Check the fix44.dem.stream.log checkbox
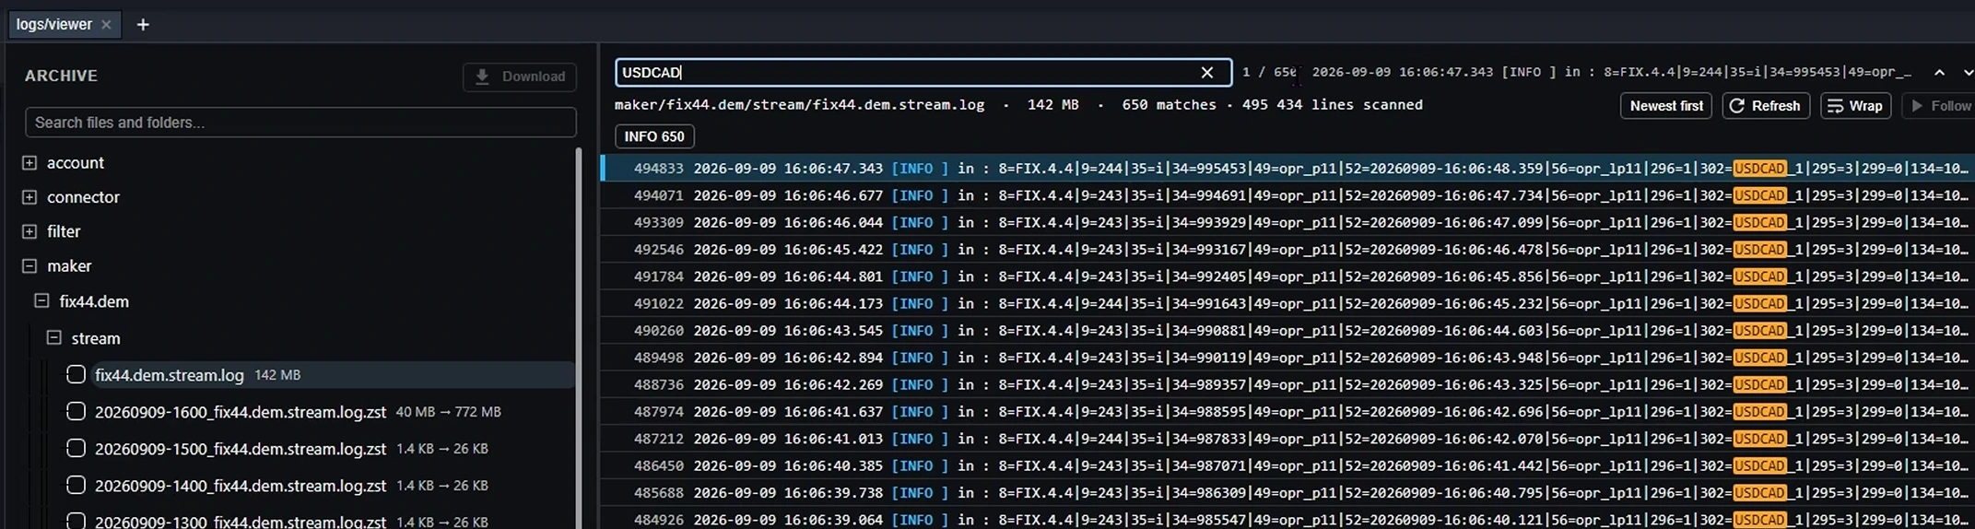1975x529 pixels. pyautogui.click(x=76, y=374)
